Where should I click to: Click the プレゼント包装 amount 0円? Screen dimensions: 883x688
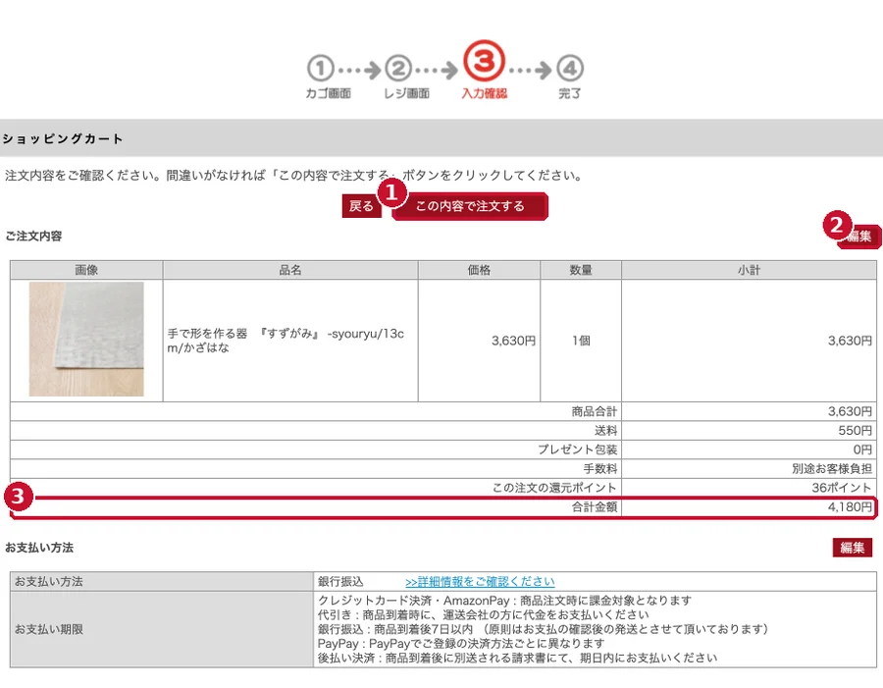[862, 450]
